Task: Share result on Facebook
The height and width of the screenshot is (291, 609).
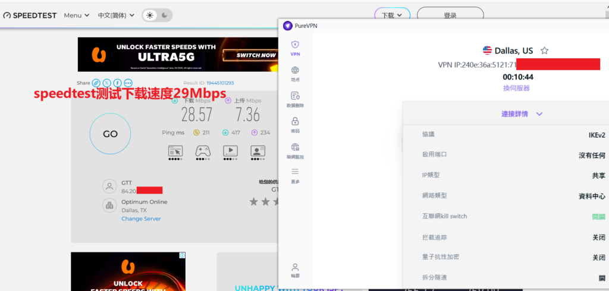Action: pos(117,83)
